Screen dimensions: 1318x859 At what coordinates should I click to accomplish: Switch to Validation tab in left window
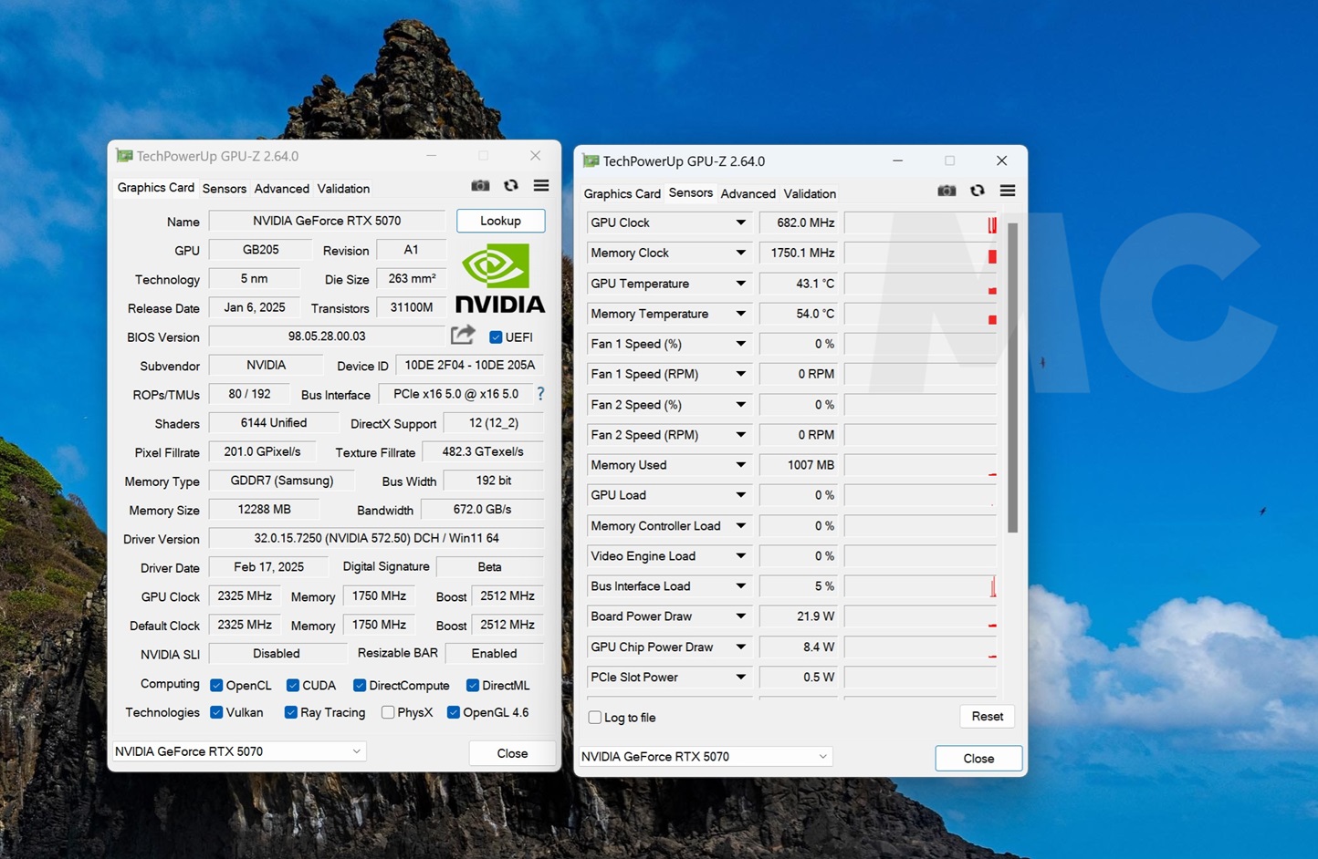coord(343,189)
